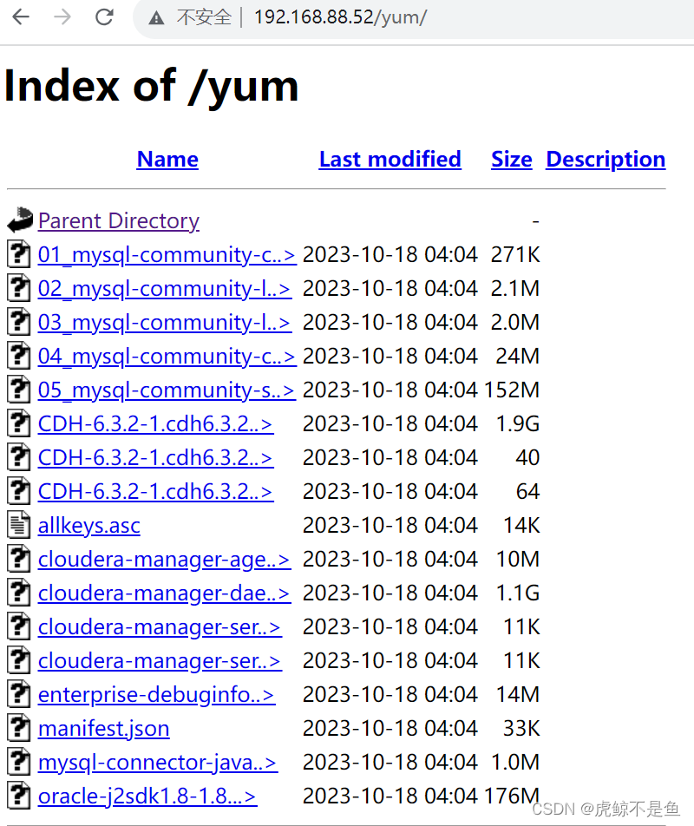Sort listing by Last modified column
The height and width of the screenshot is (826, 694).
tap(390, 159)
